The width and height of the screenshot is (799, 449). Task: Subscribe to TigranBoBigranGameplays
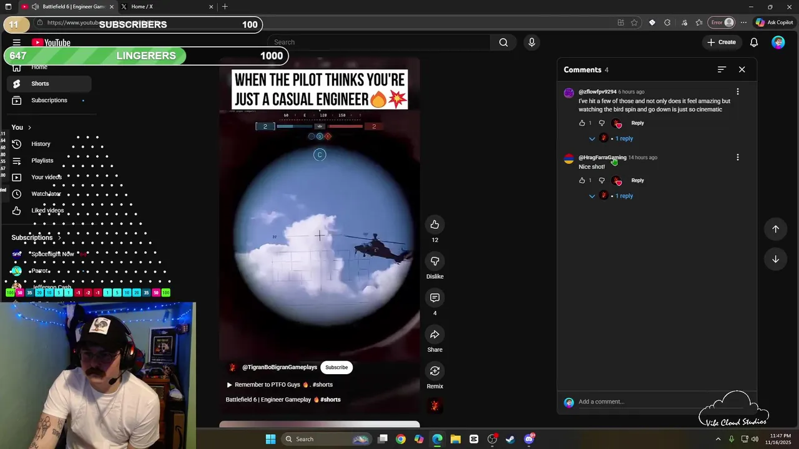pyautogui.click(x=336, y=367)
